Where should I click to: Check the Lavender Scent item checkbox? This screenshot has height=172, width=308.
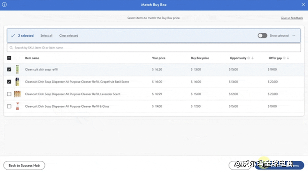(9, 94)
